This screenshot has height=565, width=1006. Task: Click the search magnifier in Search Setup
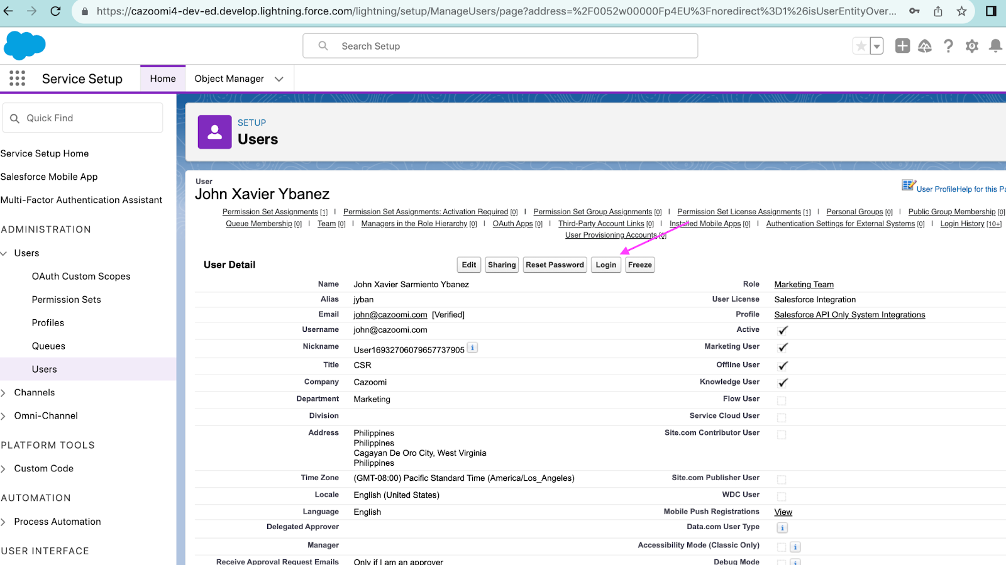coord(323,46)
